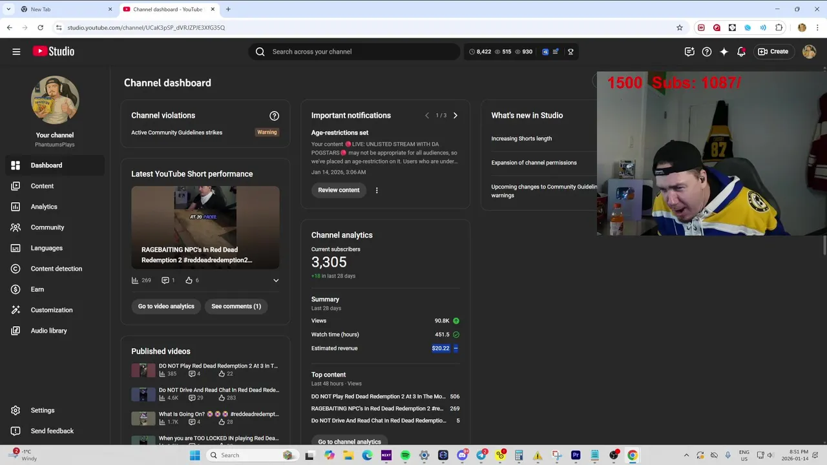Open published video DO NOT Play Red Dead
Image resolution: width=827 pixels, height=465 pixels.
pyautogui.click(x=205, y=370)
